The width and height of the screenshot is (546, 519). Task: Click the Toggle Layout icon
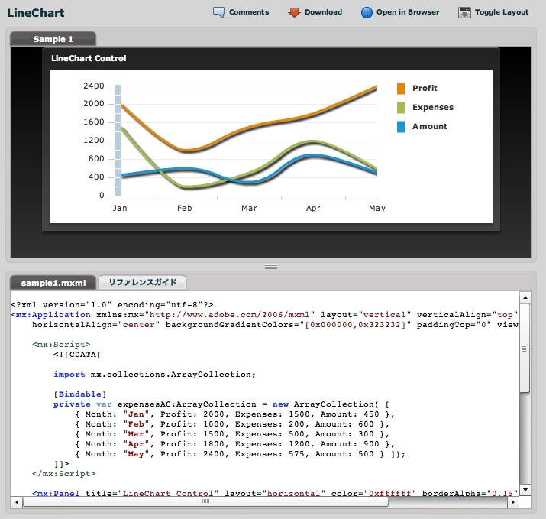[x=464, y=12]
